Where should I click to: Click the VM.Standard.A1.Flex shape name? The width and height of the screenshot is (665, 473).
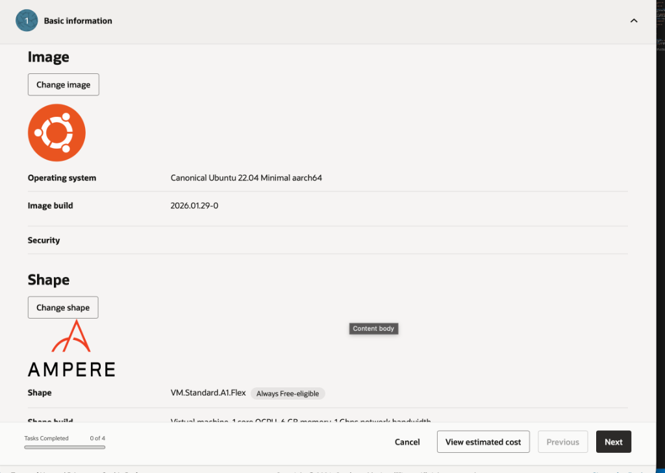click(208, 393)
